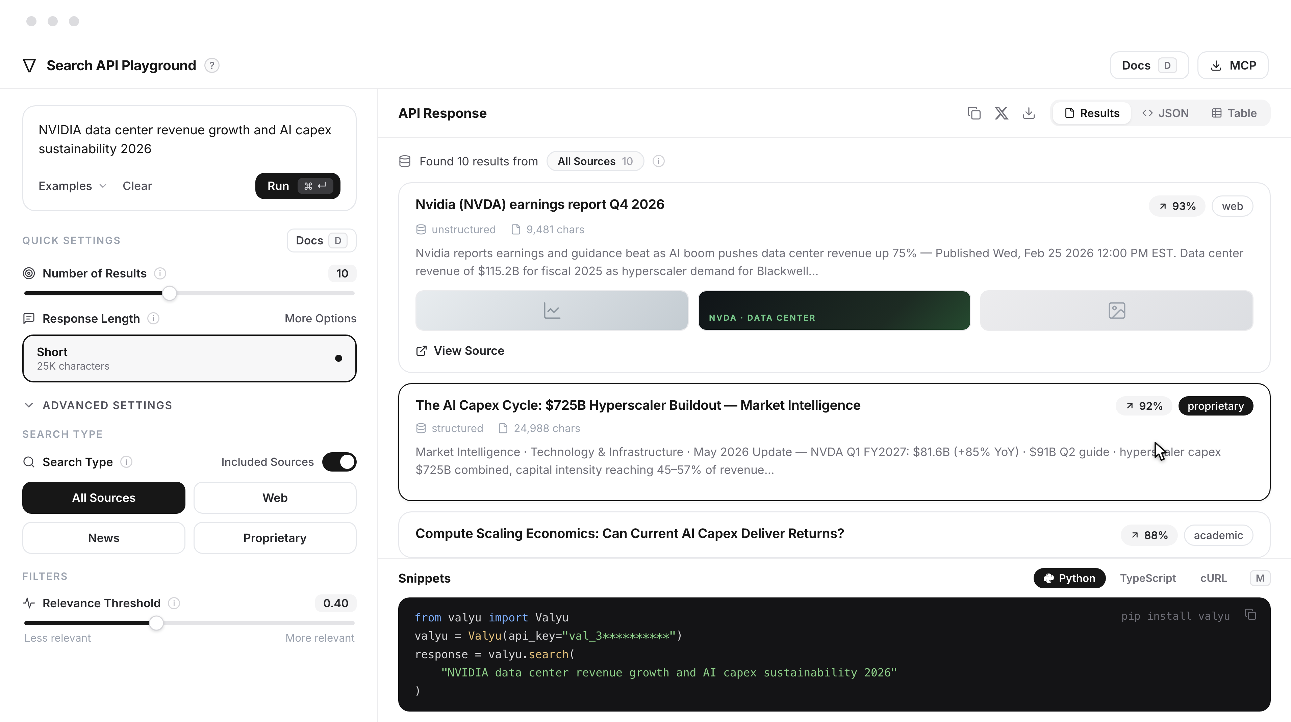Adjust the Relevance Threshold slider handle

pyautogui.click(x=156, y=623)
